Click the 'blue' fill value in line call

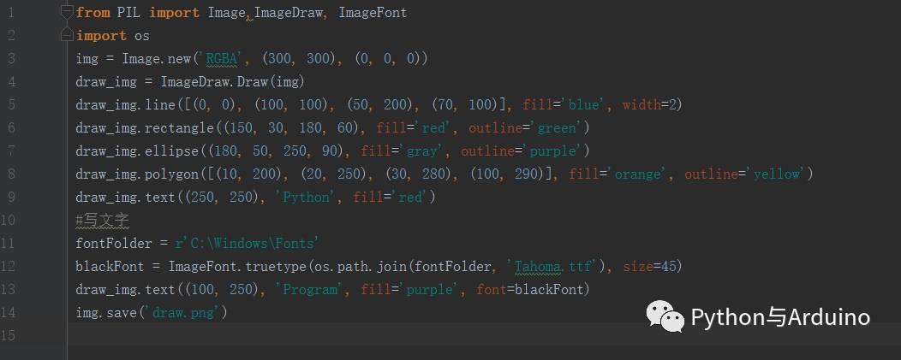[x=584, y=105]
